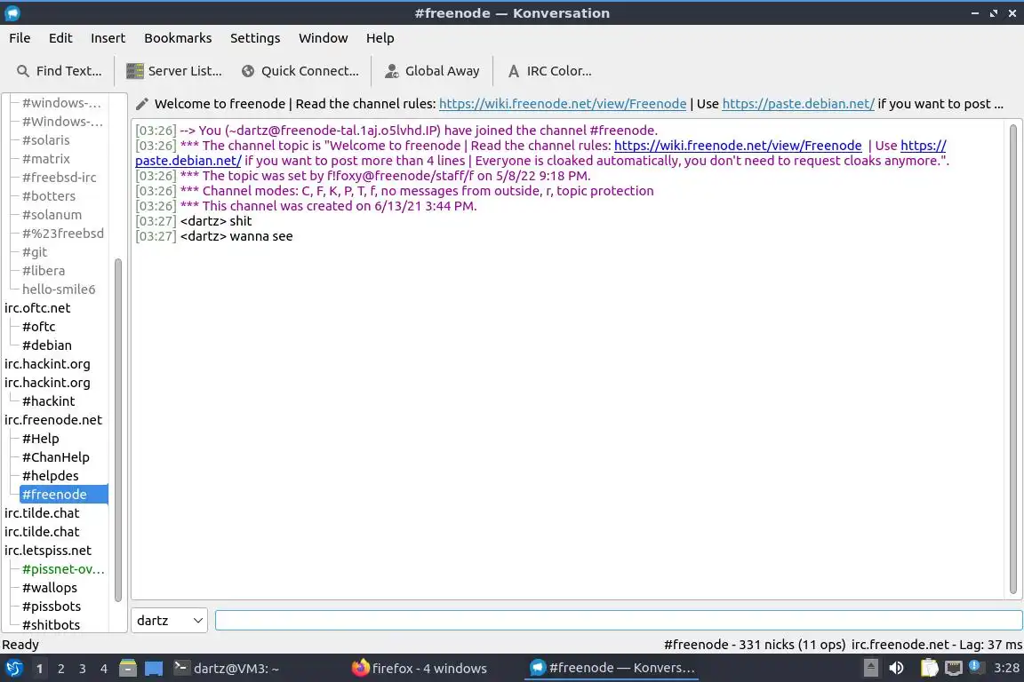Open the Settings menu

tap(255, 38)
